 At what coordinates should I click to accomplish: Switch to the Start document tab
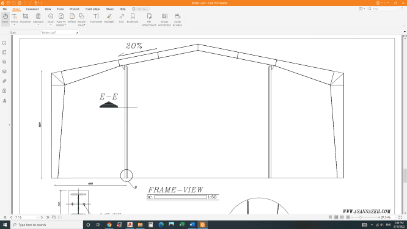(x=13, y=32)
